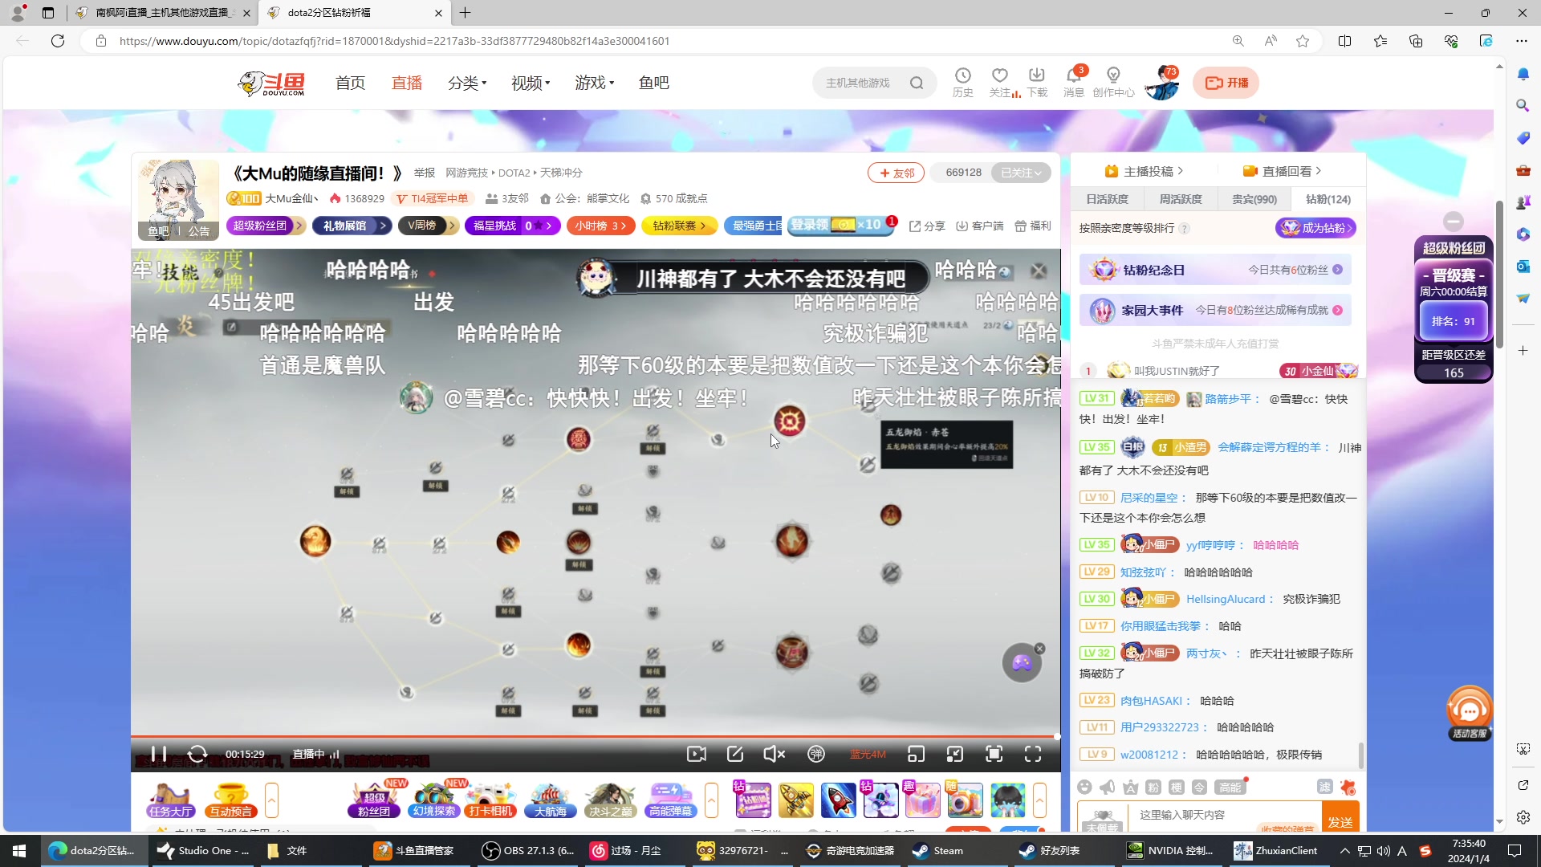This screenshot has height=867, width=1541.
Task: Open the 任务大厅 task hall icon
Action: pos(170,800)
